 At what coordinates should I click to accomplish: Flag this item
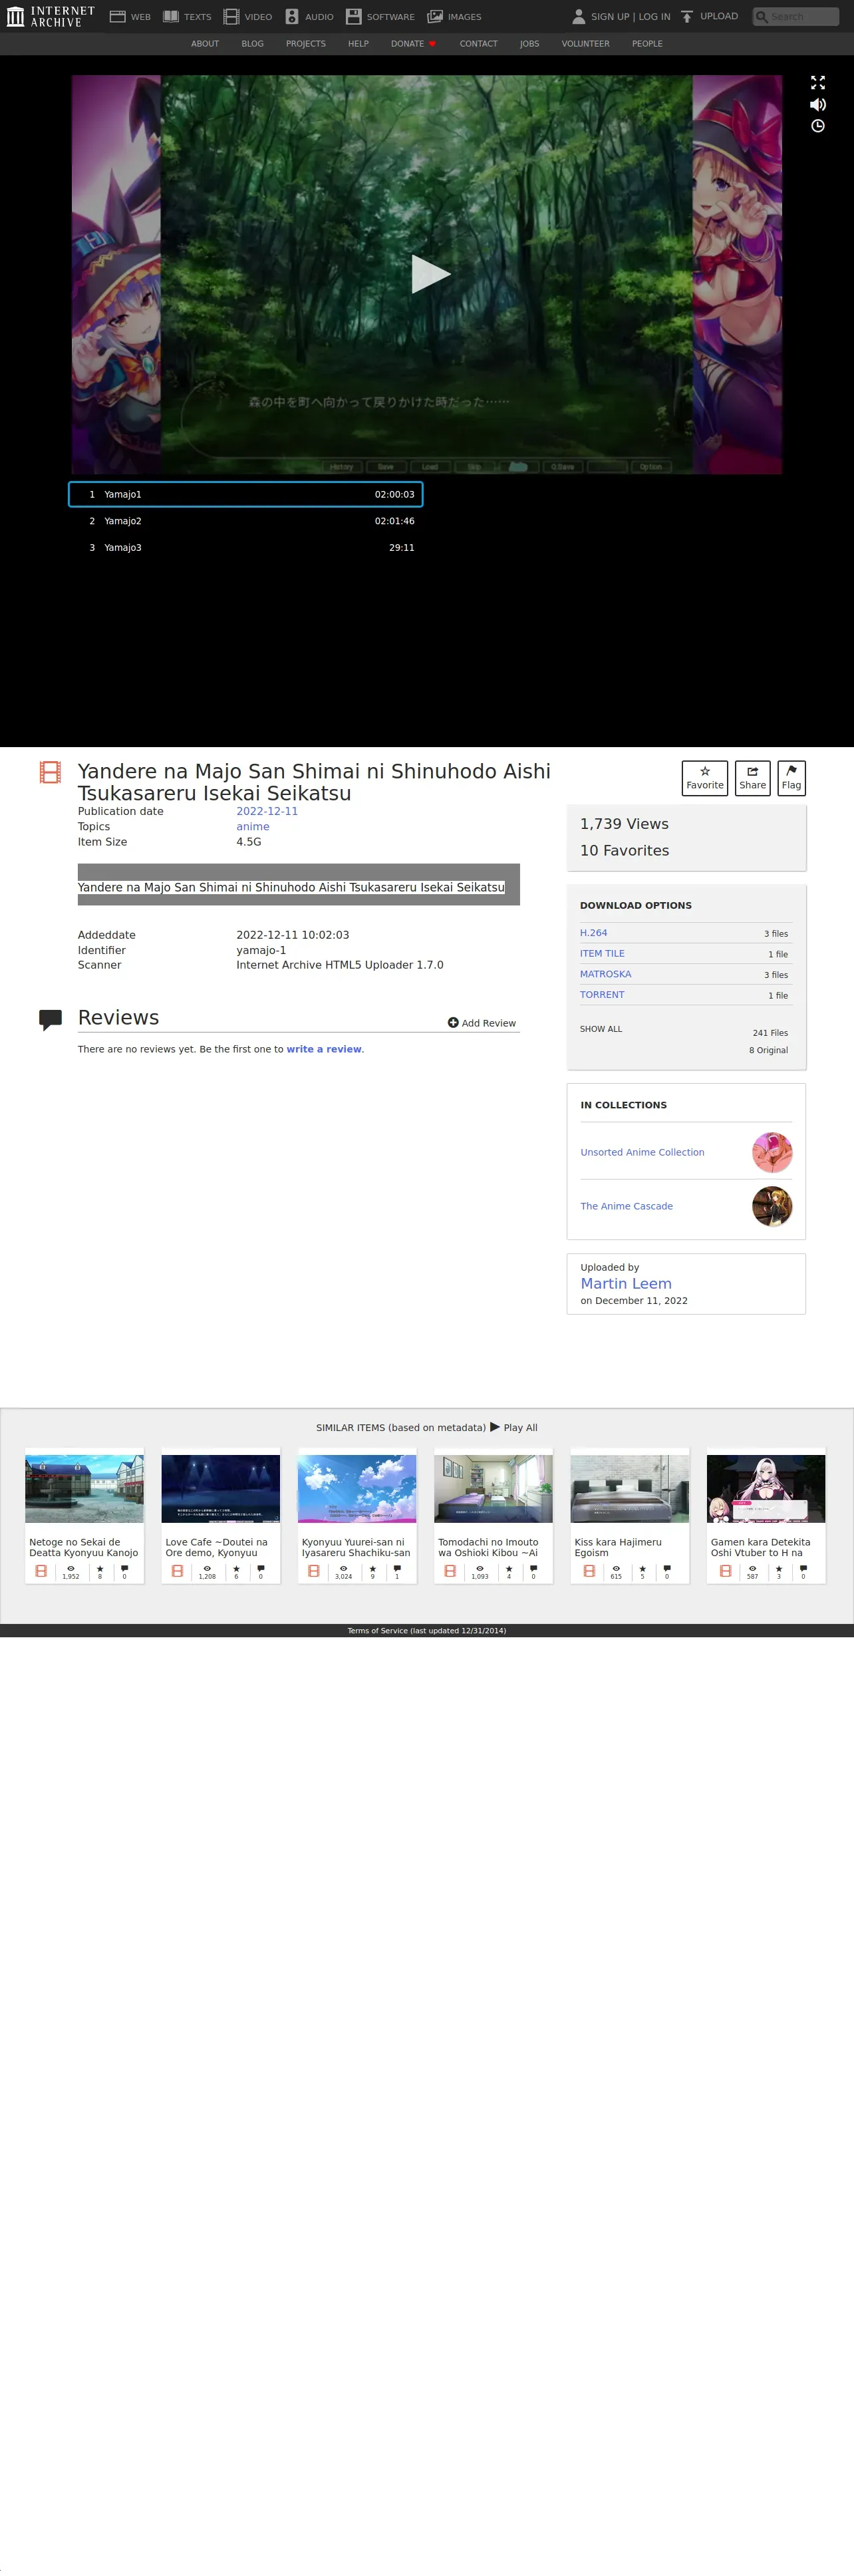[791, 778]
